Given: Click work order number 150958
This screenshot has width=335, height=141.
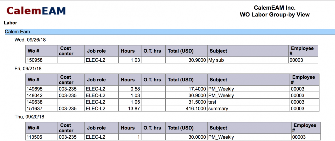Looking at the screenshot, I should point(42,60).
